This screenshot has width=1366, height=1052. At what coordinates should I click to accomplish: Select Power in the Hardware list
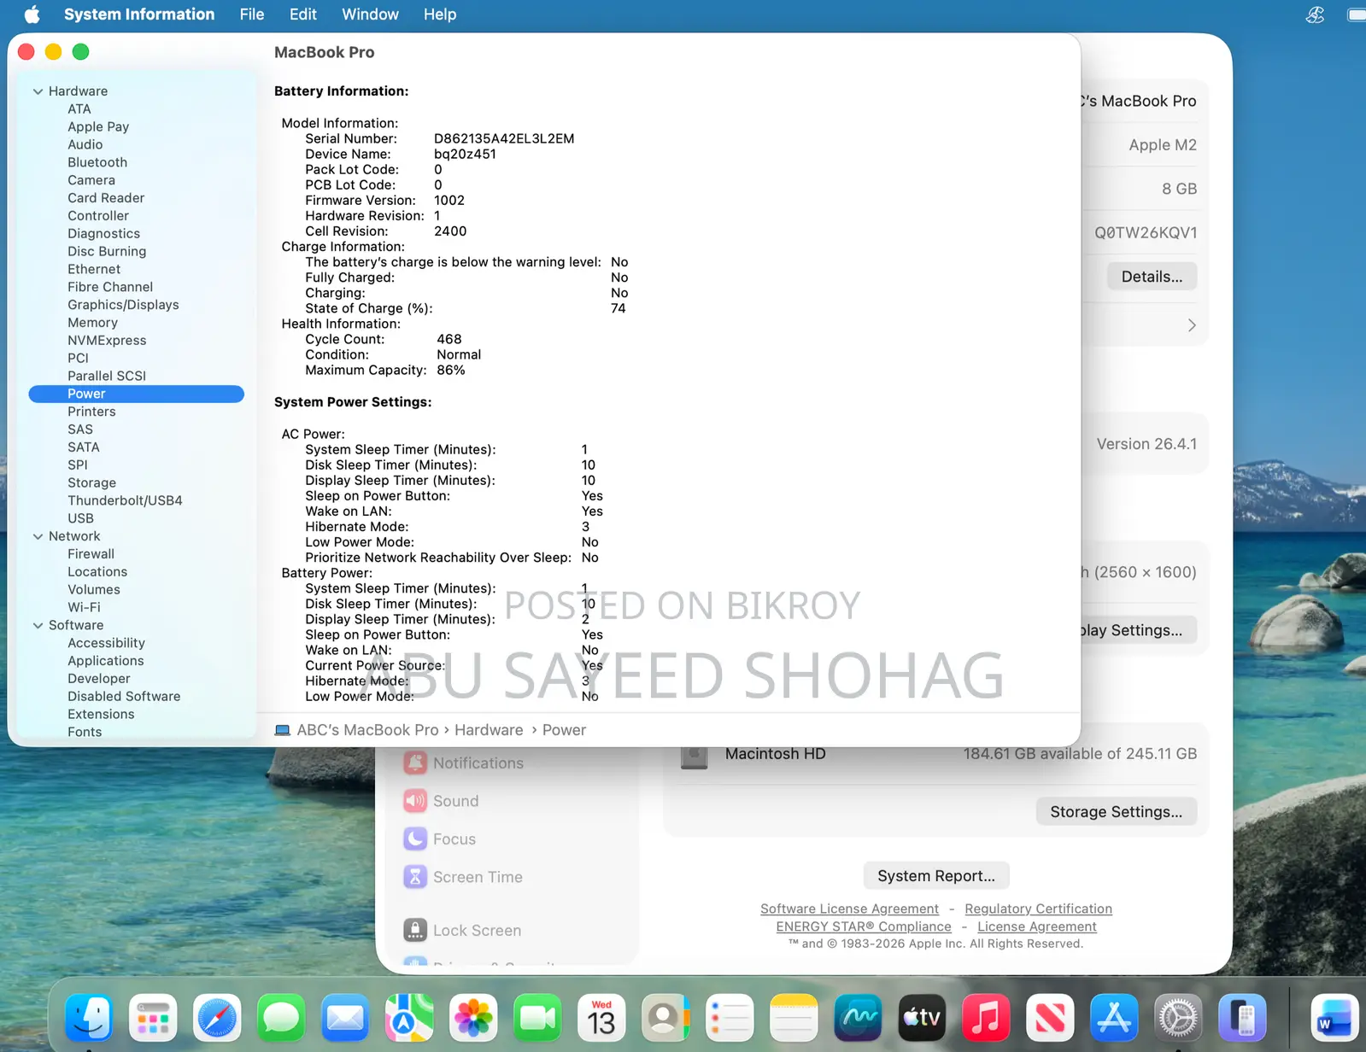pyautogui.click(x=137, y=394)
